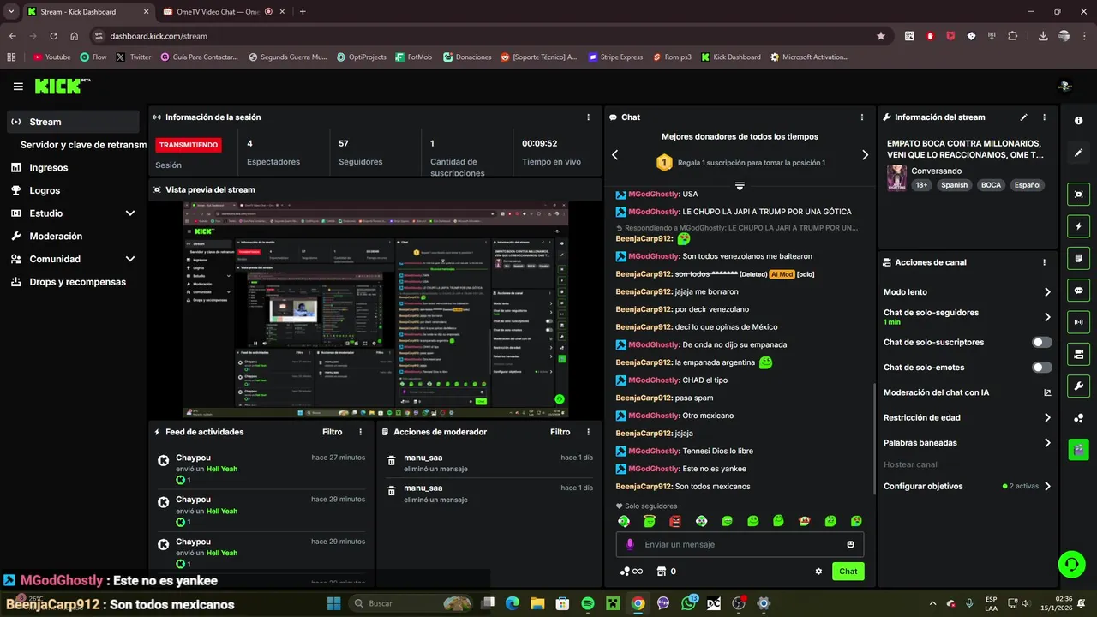
Task: Toggle the camera widget in the right rail
Action: pos(1078,354)
